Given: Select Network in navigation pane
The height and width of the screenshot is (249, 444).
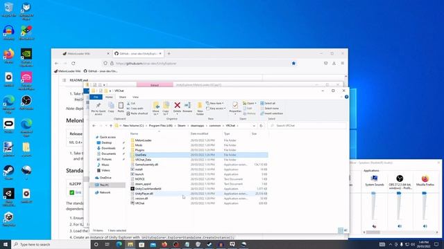Looking at the screenshot, I should pyautogui.click(x=105, y=192).
